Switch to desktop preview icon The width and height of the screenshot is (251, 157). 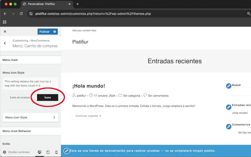[x=40, y=152]
